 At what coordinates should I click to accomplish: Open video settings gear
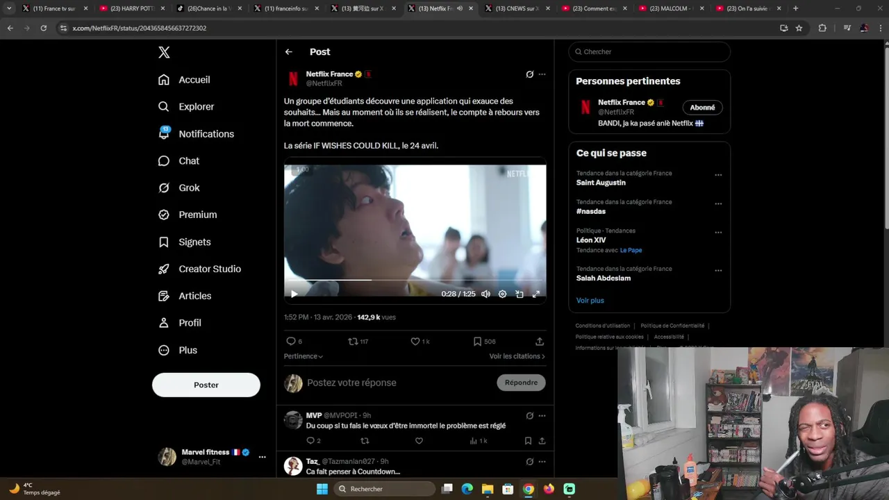click(503, 294)
